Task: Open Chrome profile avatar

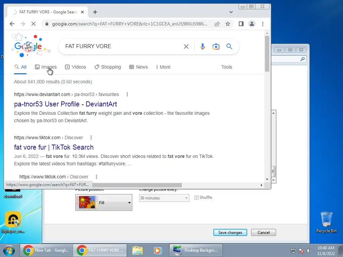Action: 252,24
